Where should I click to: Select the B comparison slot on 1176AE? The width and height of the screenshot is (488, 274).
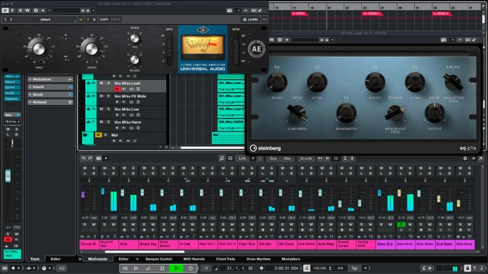(x=94, y=19)
